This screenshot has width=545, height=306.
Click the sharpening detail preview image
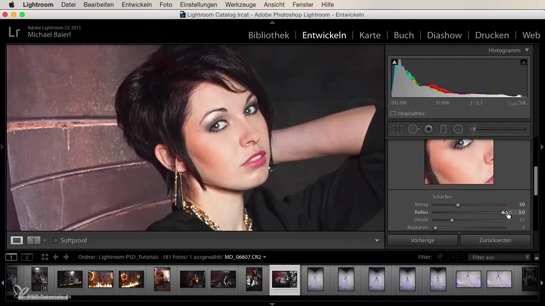459,161
